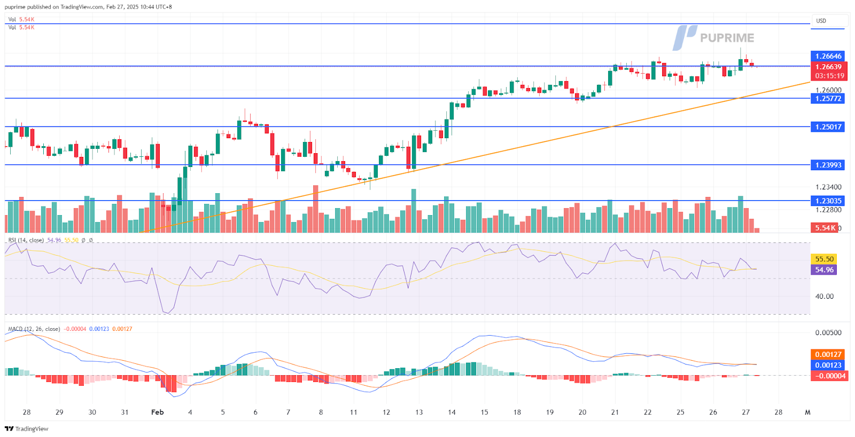855x437 pixels.
Task: Select the 1.25017 horizontal line label
Action: (x=828, y=127)
